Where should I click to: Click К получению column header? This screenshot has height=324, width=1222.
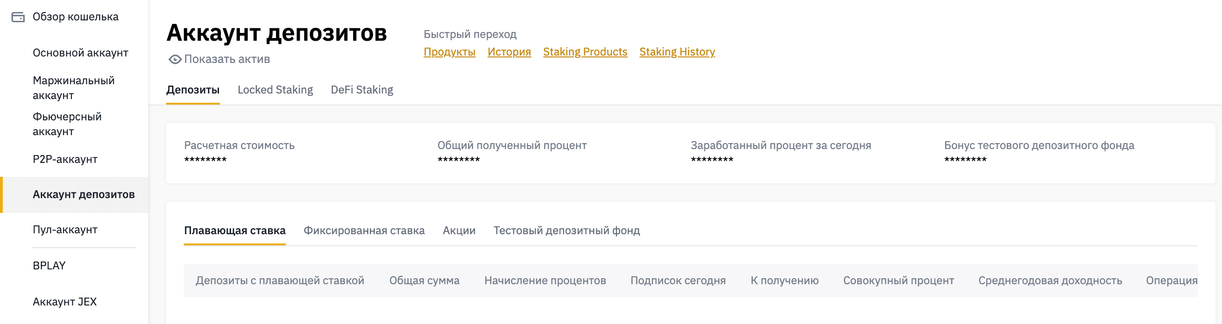click(785, 280)
